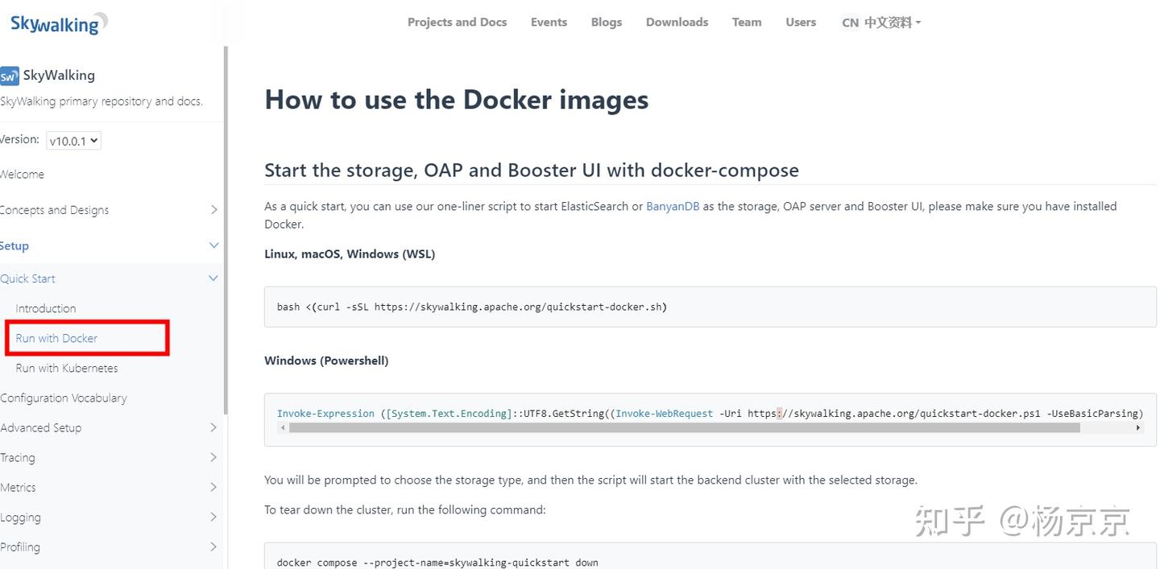
Task: Collapse the Setup section chevron
Action: [213, 245]
